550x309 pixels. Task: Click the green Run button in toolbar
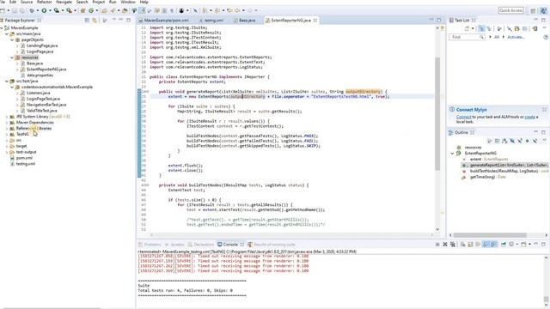coord(44,10)
